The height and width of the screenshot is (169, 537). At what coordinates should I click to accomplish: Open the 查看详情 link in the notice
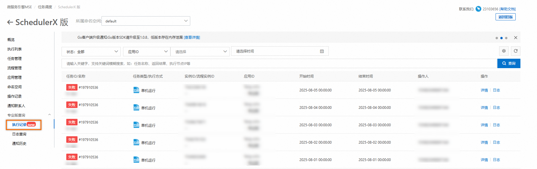pyautogui.click(x=192, y=37)
